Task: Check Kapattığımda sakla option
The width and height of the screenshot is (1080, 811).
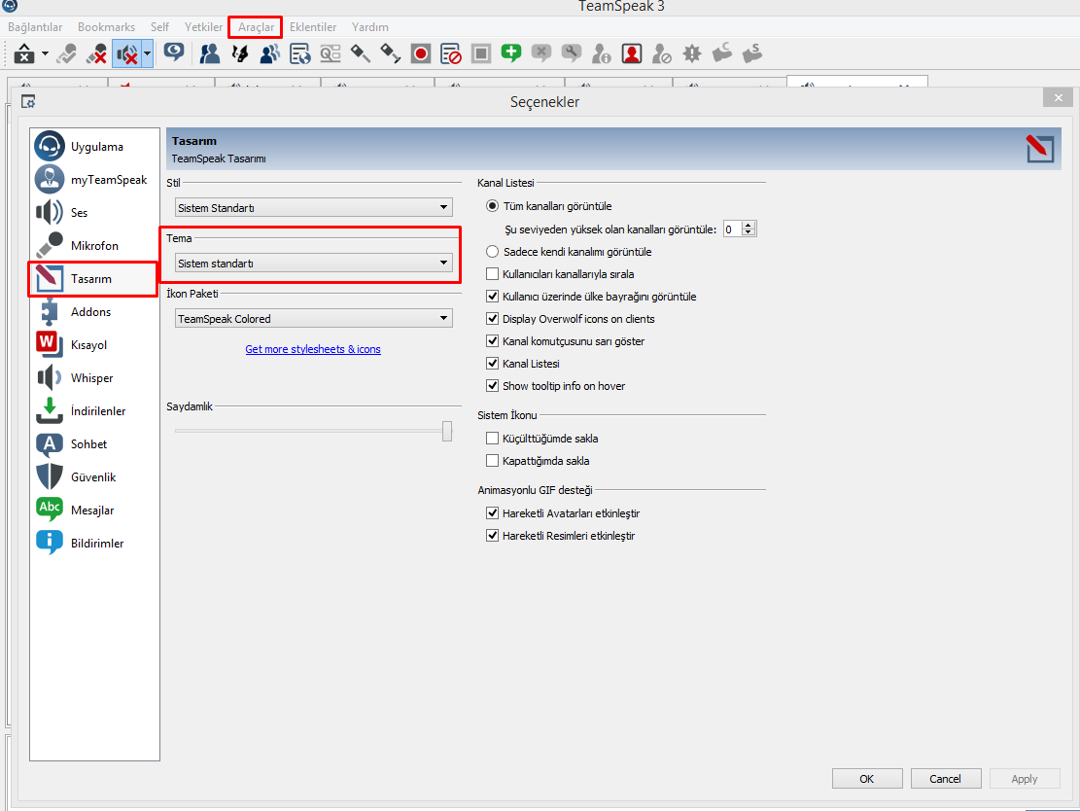Action: tap(492, 460)
